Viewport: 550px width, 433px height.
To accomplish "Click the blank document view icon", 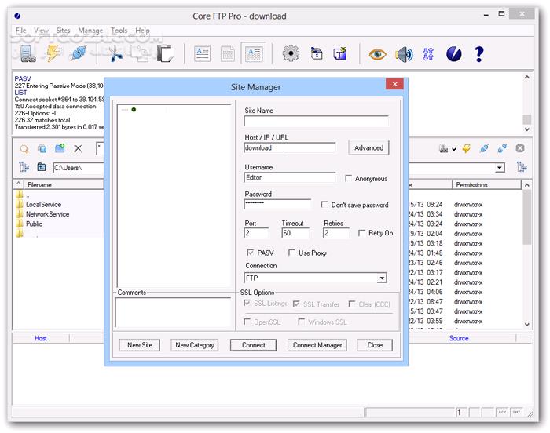I will click(228, 54).
